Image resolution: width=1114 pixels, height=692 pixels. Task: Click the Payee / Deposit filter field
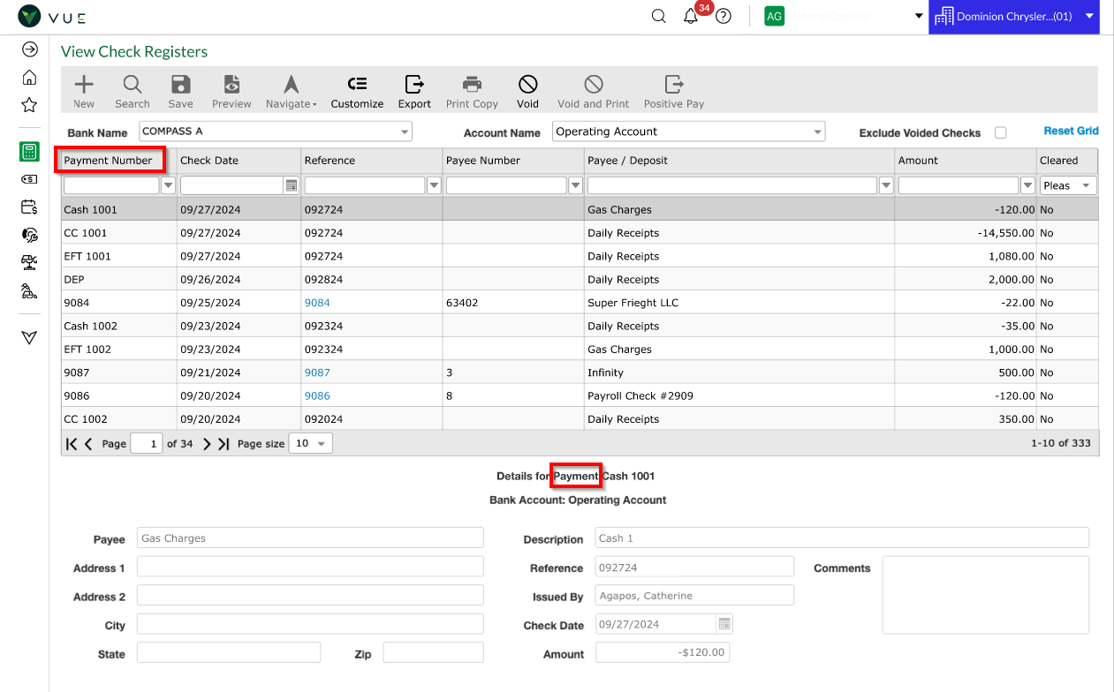732,185
